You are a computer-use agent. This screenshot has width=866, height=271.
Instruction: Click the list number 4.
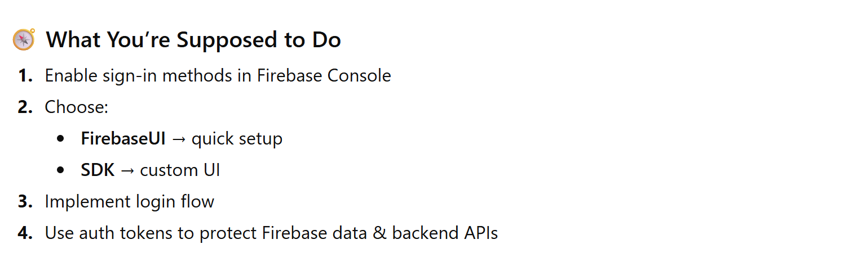25,233
